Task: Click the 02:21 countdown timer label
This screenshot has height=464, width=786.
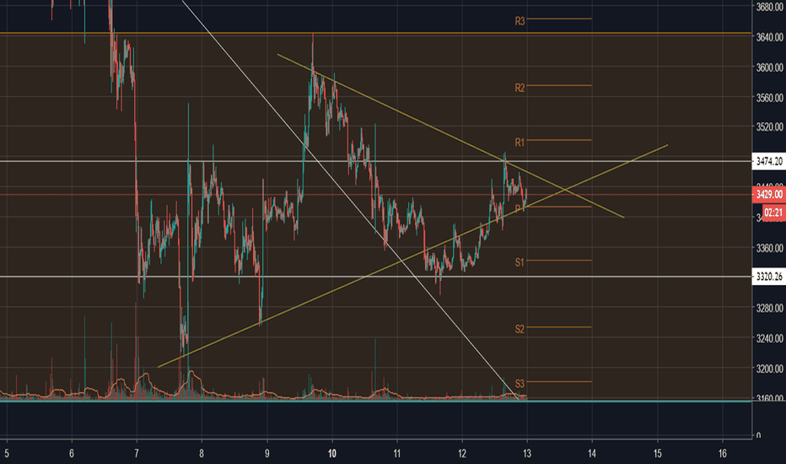Action: coord(773,213)
